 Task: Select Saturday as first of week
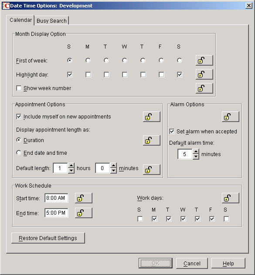(x=180, y=60)
